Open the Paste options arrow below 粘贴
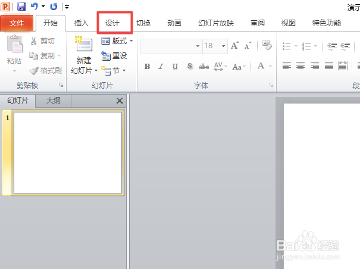This screenshot has height=269, width=360. pyautogui.click(x=14, y=71)
